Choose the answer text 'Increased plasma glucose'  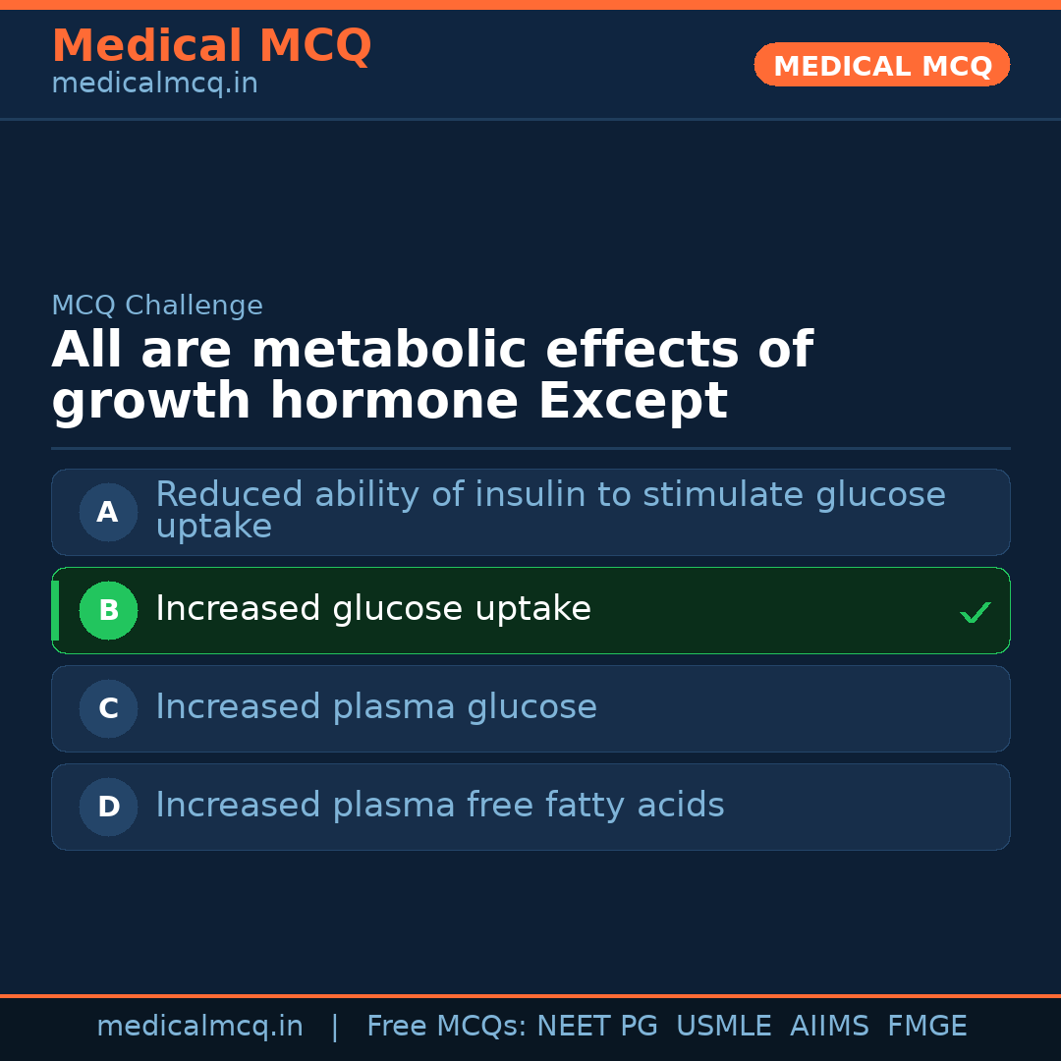coord(376,707)
